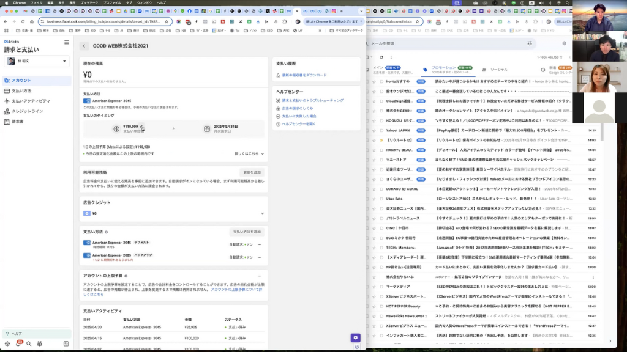Open Meta billing settings gear icon
627x352 pixels.
click(7, 343)
